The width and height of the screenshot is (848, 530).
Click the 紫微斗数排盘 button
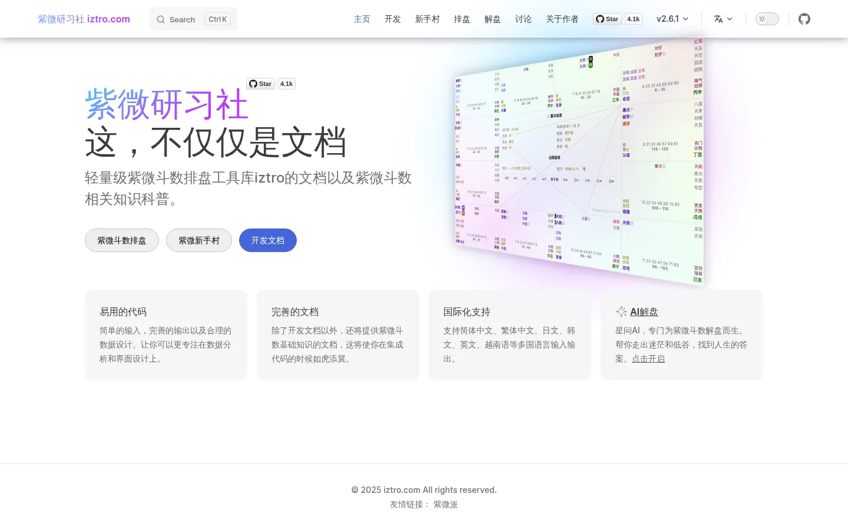[122, 240]
